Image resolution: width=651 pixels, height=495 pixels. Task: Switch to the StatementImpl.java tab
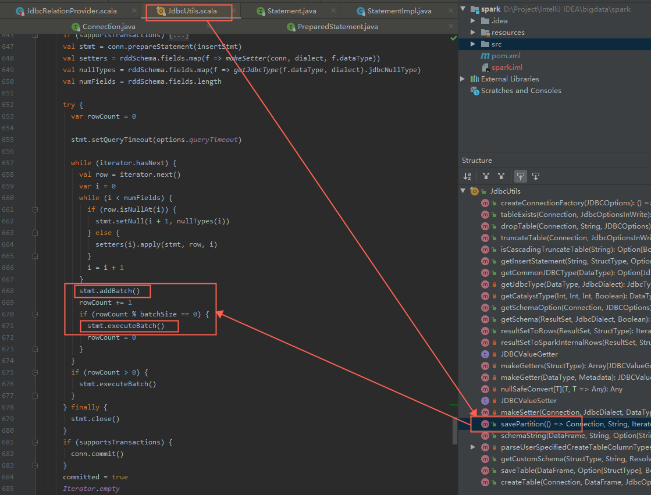point(399,11)
